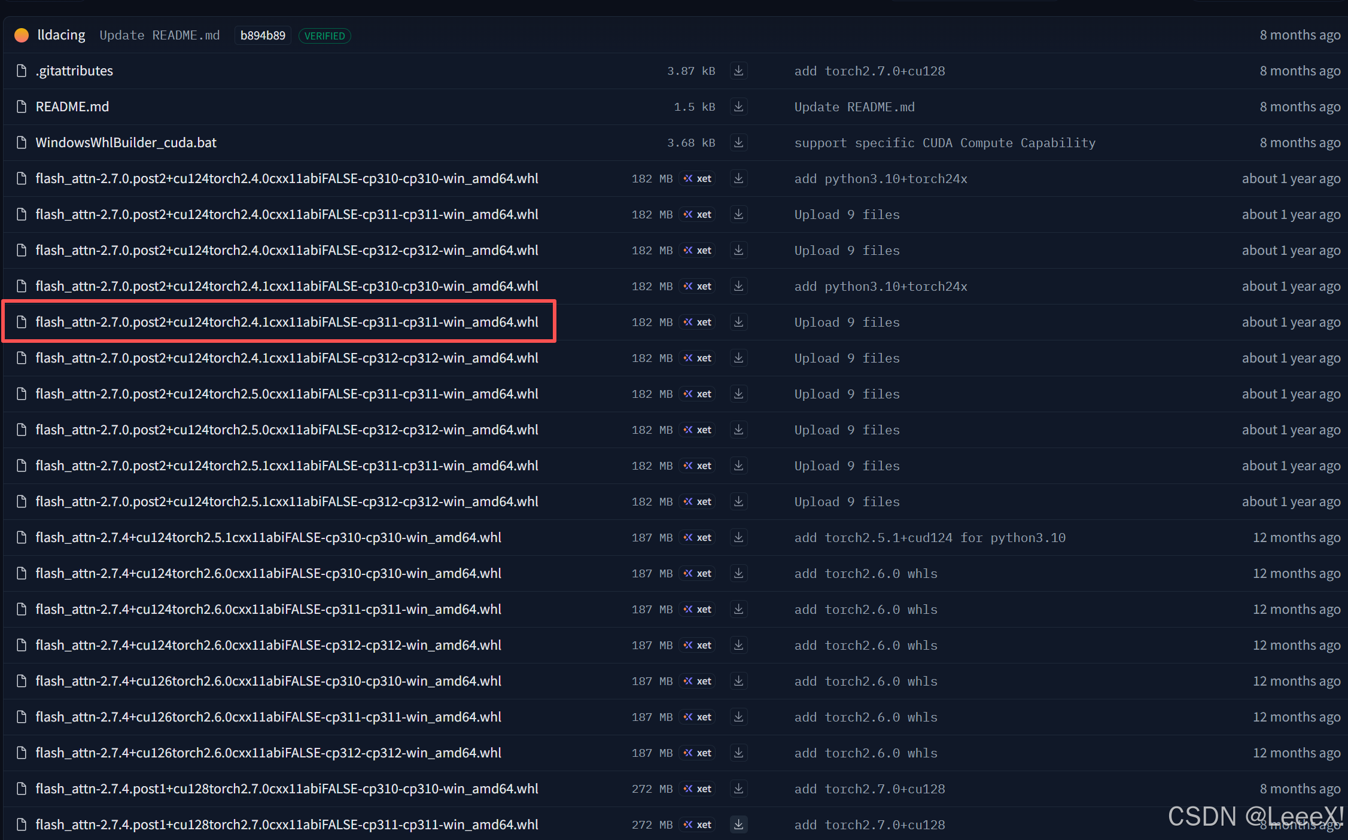Viewport: 1348px width, 840px height.
Task: Download the cu128 torch2.7.0 cp310 wheel
Action: 738,789
